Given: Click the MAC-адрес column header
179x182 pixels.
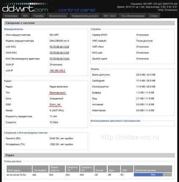Looking at the screenshot, I should [x=19, y=169].
